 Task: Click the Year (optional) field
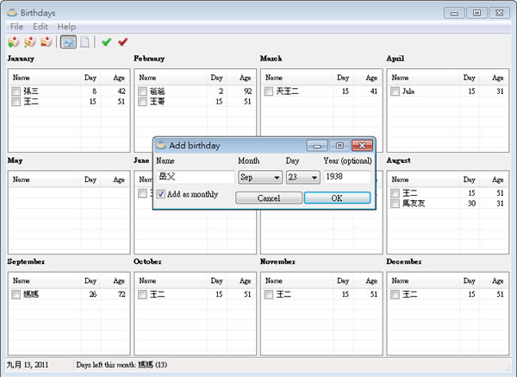[347, 177]
